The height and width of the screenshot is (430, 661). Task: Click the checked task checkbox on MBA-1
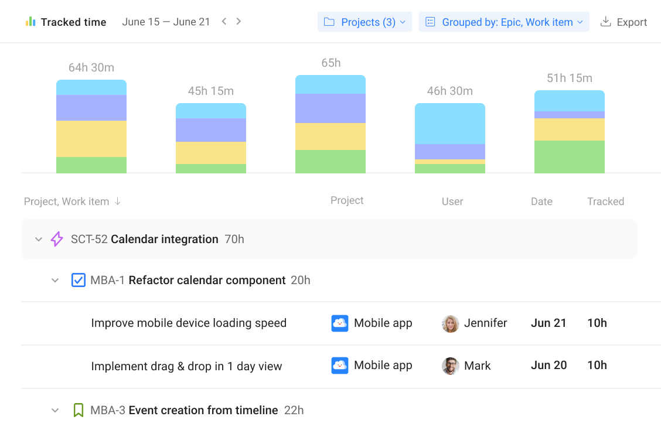coord(78,280)
